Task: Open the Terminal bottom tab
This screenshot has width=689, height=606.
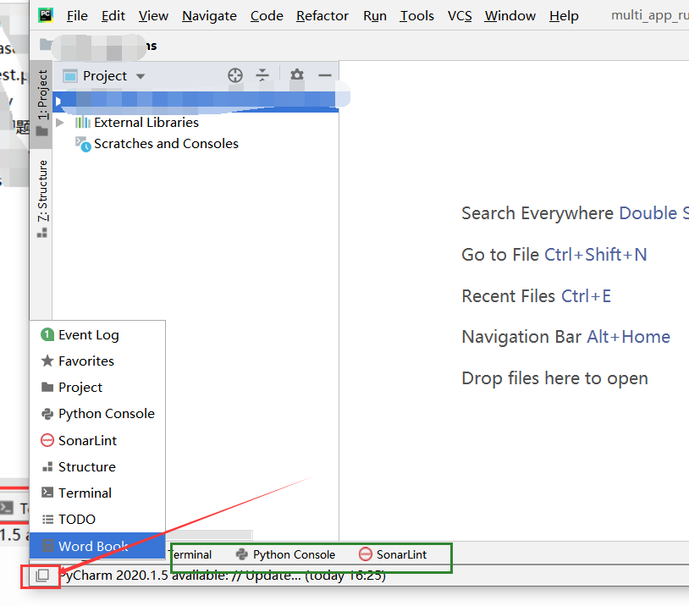Action: click(190, 555)
